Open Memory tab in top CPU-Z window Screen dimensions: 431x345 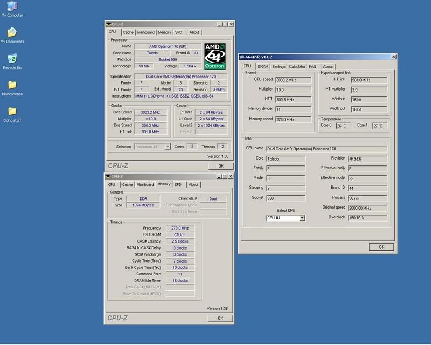tap(165, 32)
